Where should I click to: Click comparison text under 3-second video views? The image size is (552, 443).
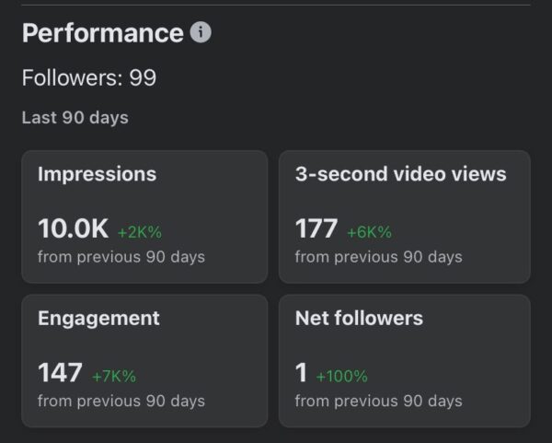pyautogui.click(x=378, y=256)
